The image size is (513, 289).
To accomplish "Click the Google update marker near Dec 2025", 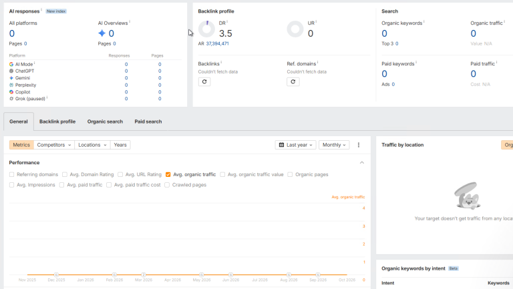I will (56, 274).
